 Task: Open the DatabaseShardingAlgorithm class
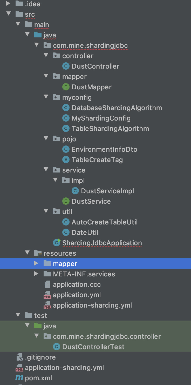pyautogui.click(x=117, y=108)
